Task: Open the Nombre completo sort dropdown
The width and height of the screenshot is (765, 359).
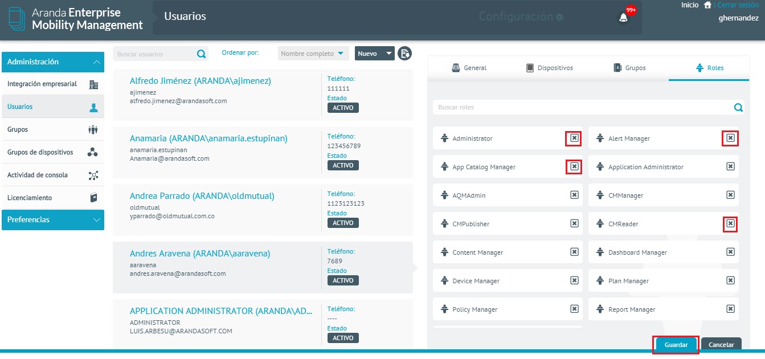Action: tap(313, 54)
